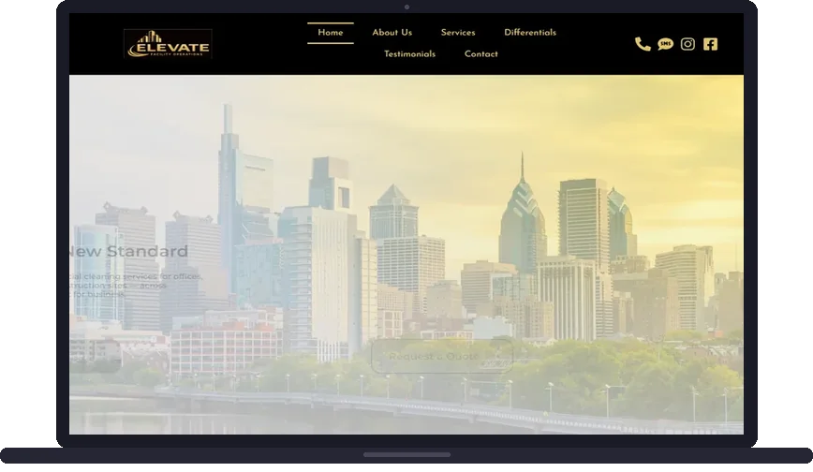Navigate to Testimonials
This screenshot has height=472, width=813.
(409, 54)
